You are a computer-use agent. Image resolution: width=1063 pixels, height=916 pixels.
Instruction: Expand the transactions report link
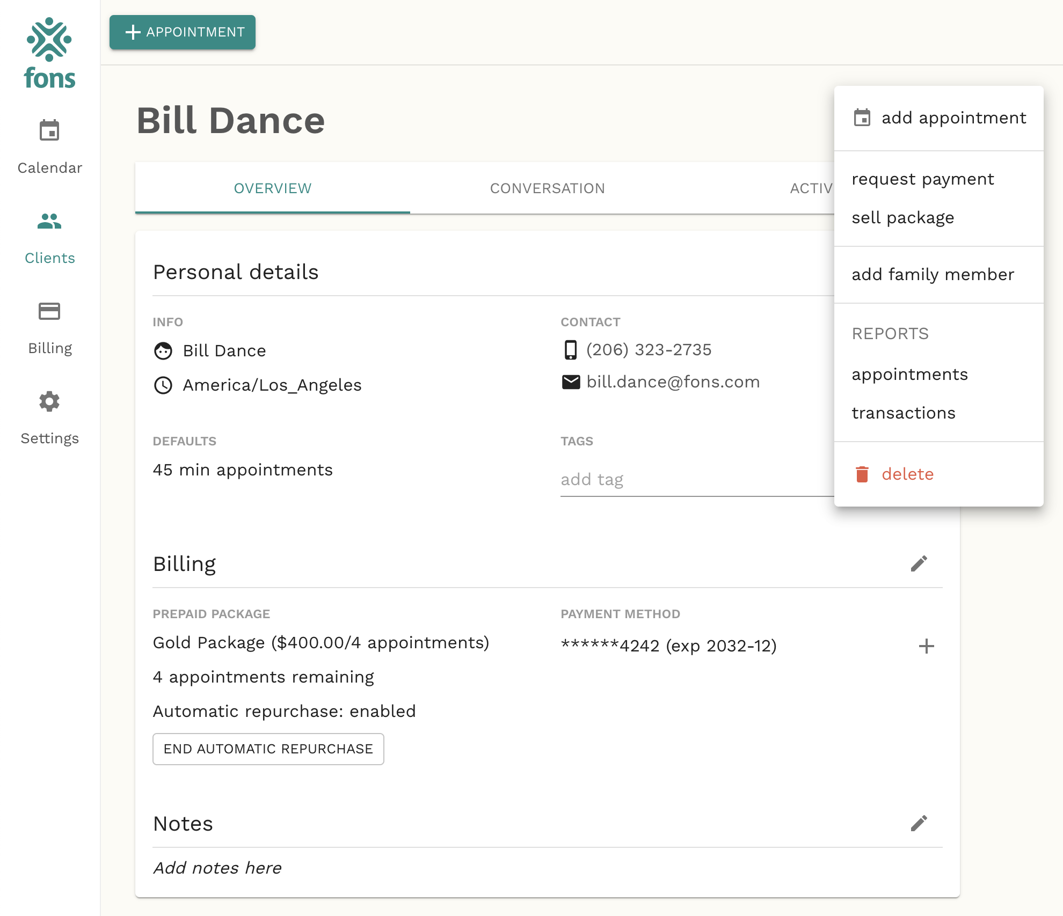(x=903, y=413)
